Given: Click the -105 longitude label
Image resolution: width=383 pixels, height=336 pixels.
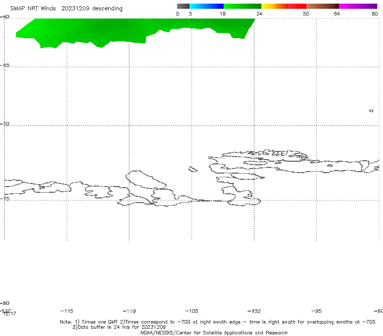Looking at the screenshot, I should point(192,311).
